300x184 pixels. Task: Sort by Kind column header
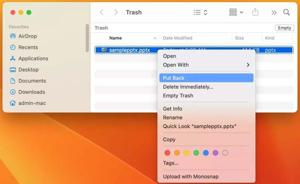point(270,38)
